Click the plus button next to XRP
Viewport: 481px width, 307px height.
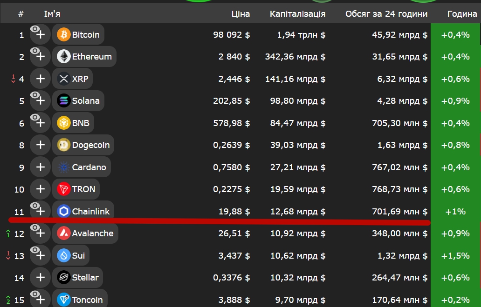pyautogui.click(x=40, y=79)
